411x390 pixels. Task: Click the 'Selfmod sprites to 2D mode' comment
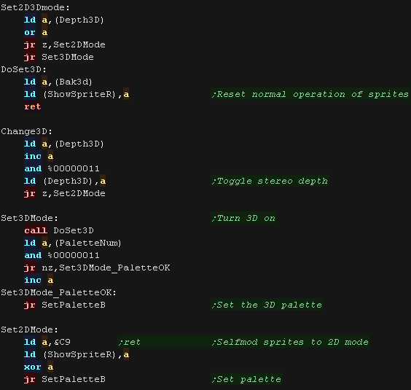(290, 342)
